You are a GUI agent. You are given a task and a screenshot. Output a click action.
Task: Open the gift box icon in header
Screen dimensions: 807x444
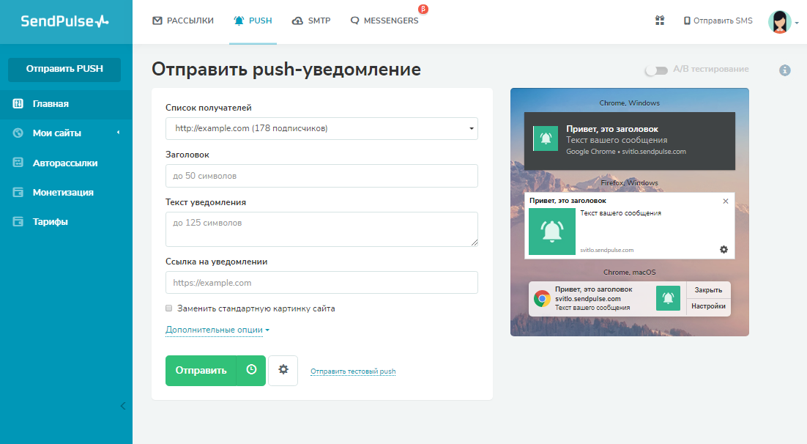(x=659, y=21)
